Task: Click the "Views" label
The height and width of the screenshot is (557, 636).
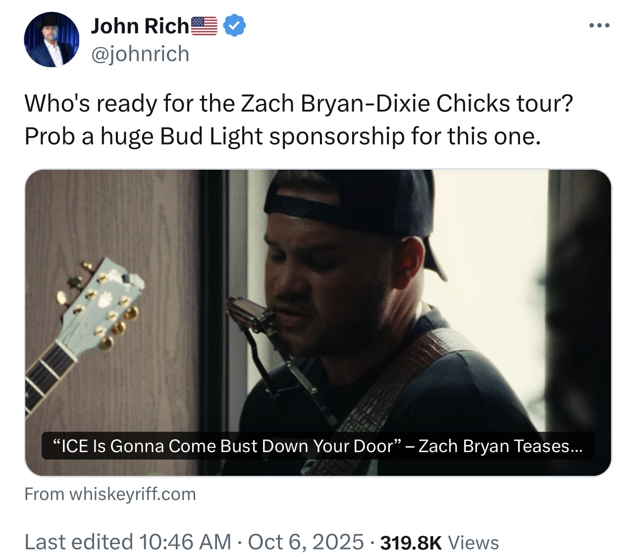Action: [474, 543]
